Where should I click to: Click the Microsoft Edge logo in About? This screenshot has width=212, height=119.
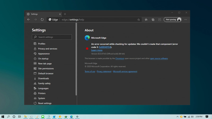87,38
